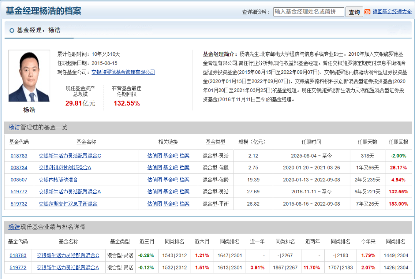Click the 19.39 fund size cell
Viewport: 415px width, 279px height.
(x=253, y=180)
